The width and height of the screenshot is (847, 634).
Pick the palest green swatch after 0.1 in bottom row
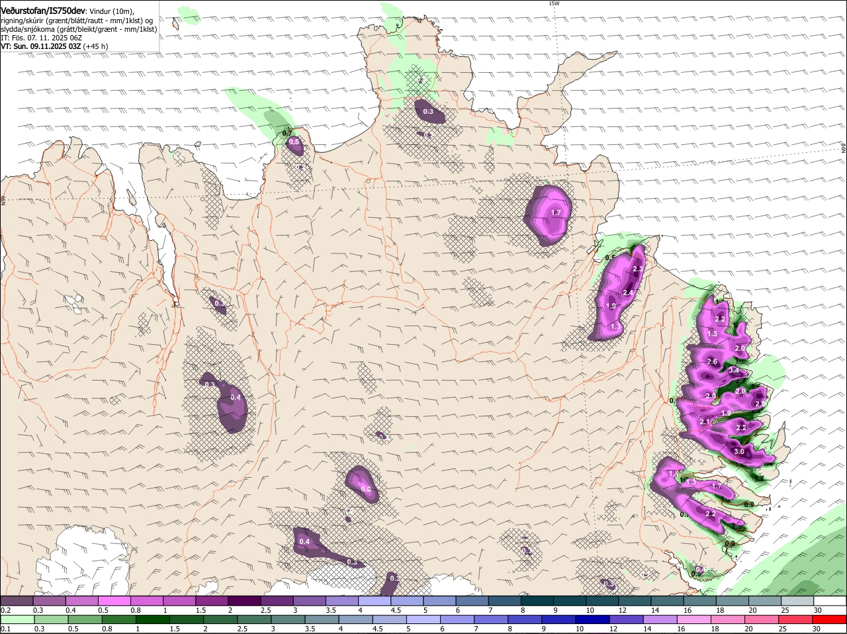pyautogui.click(x=17, y=619)
